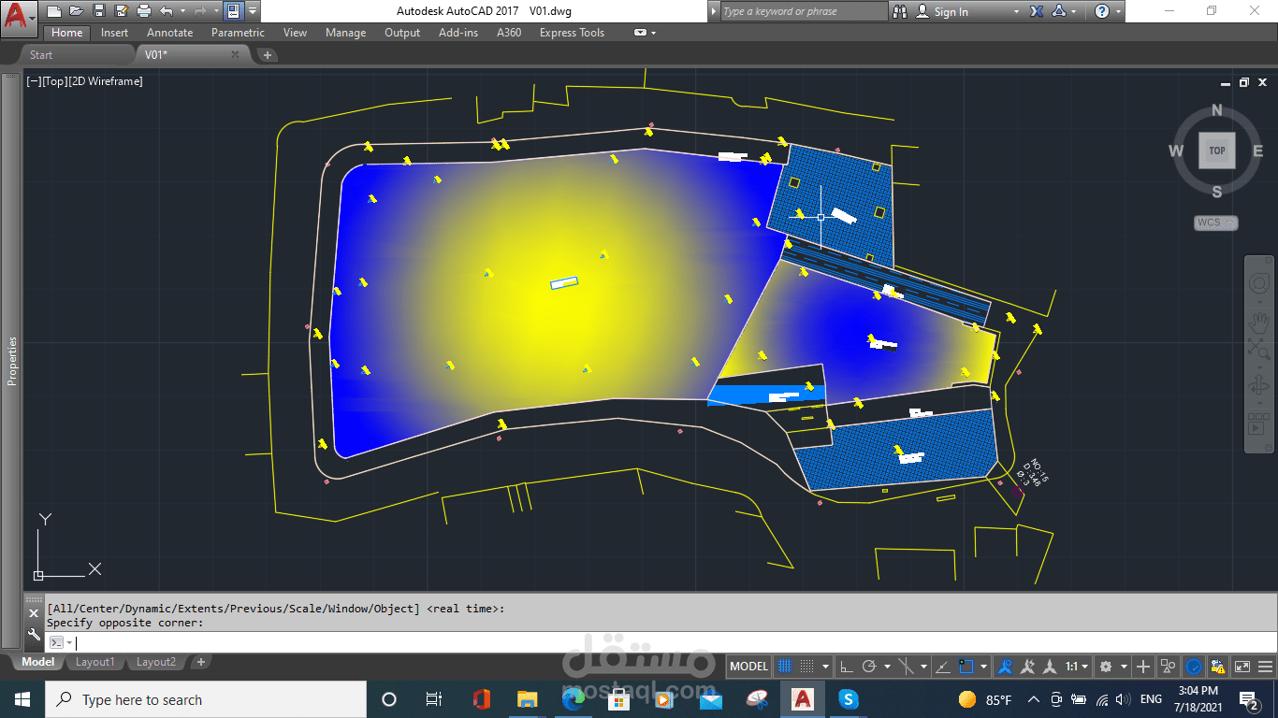Open the Output ribbon tab
Screen dimensions: 1278x718
(402, 33)
